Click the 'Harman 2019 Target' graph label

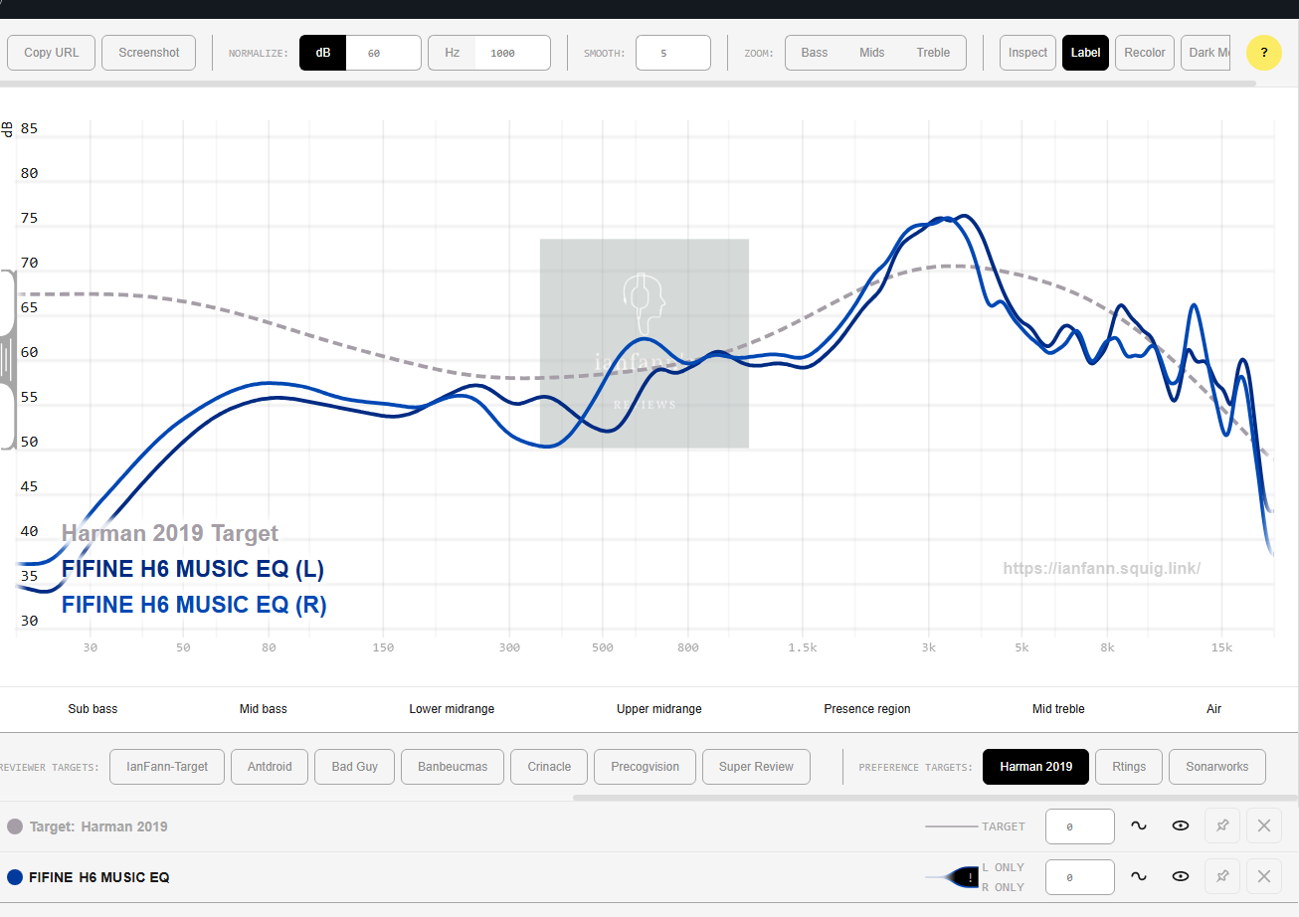[170, 533]
